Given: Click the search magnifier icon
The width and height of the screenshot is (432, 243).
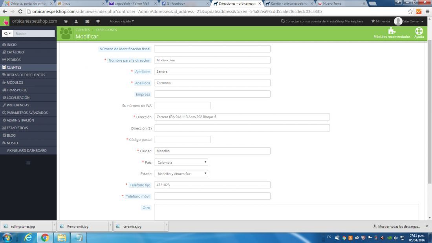Looking at the screenshot, I should click(7, 34).
